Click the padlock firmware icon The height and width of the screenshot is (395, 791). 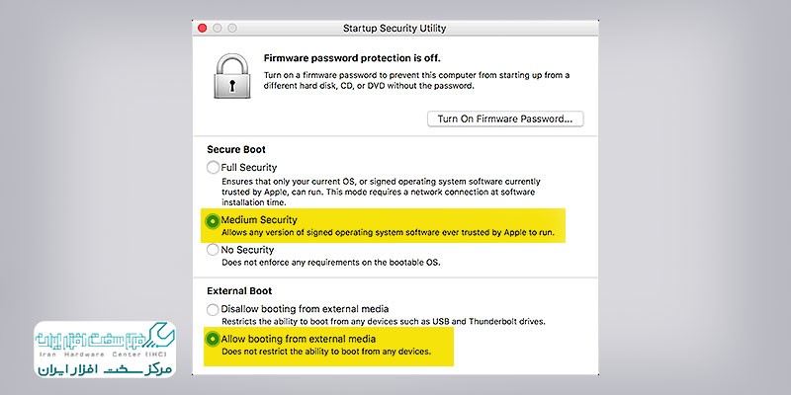pyautogui.click(x=232, y=76)
